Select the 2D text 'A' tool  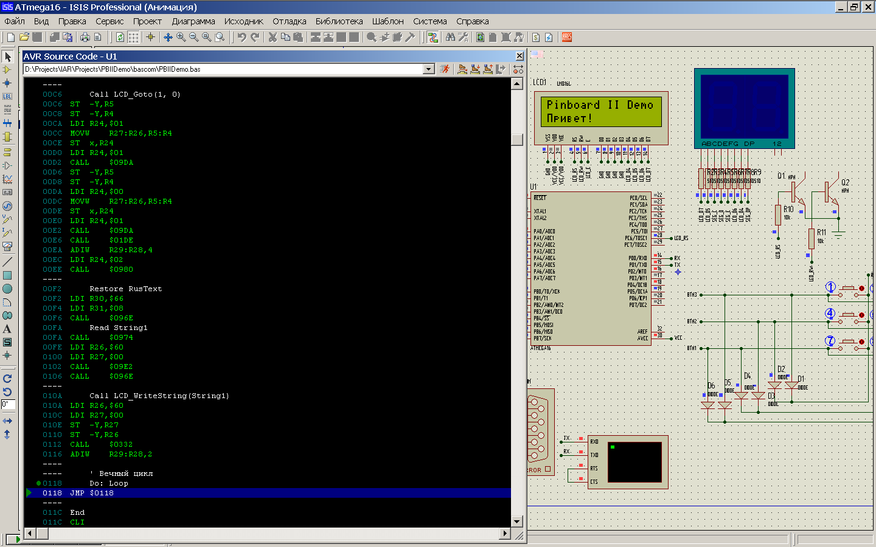(7, 329)
